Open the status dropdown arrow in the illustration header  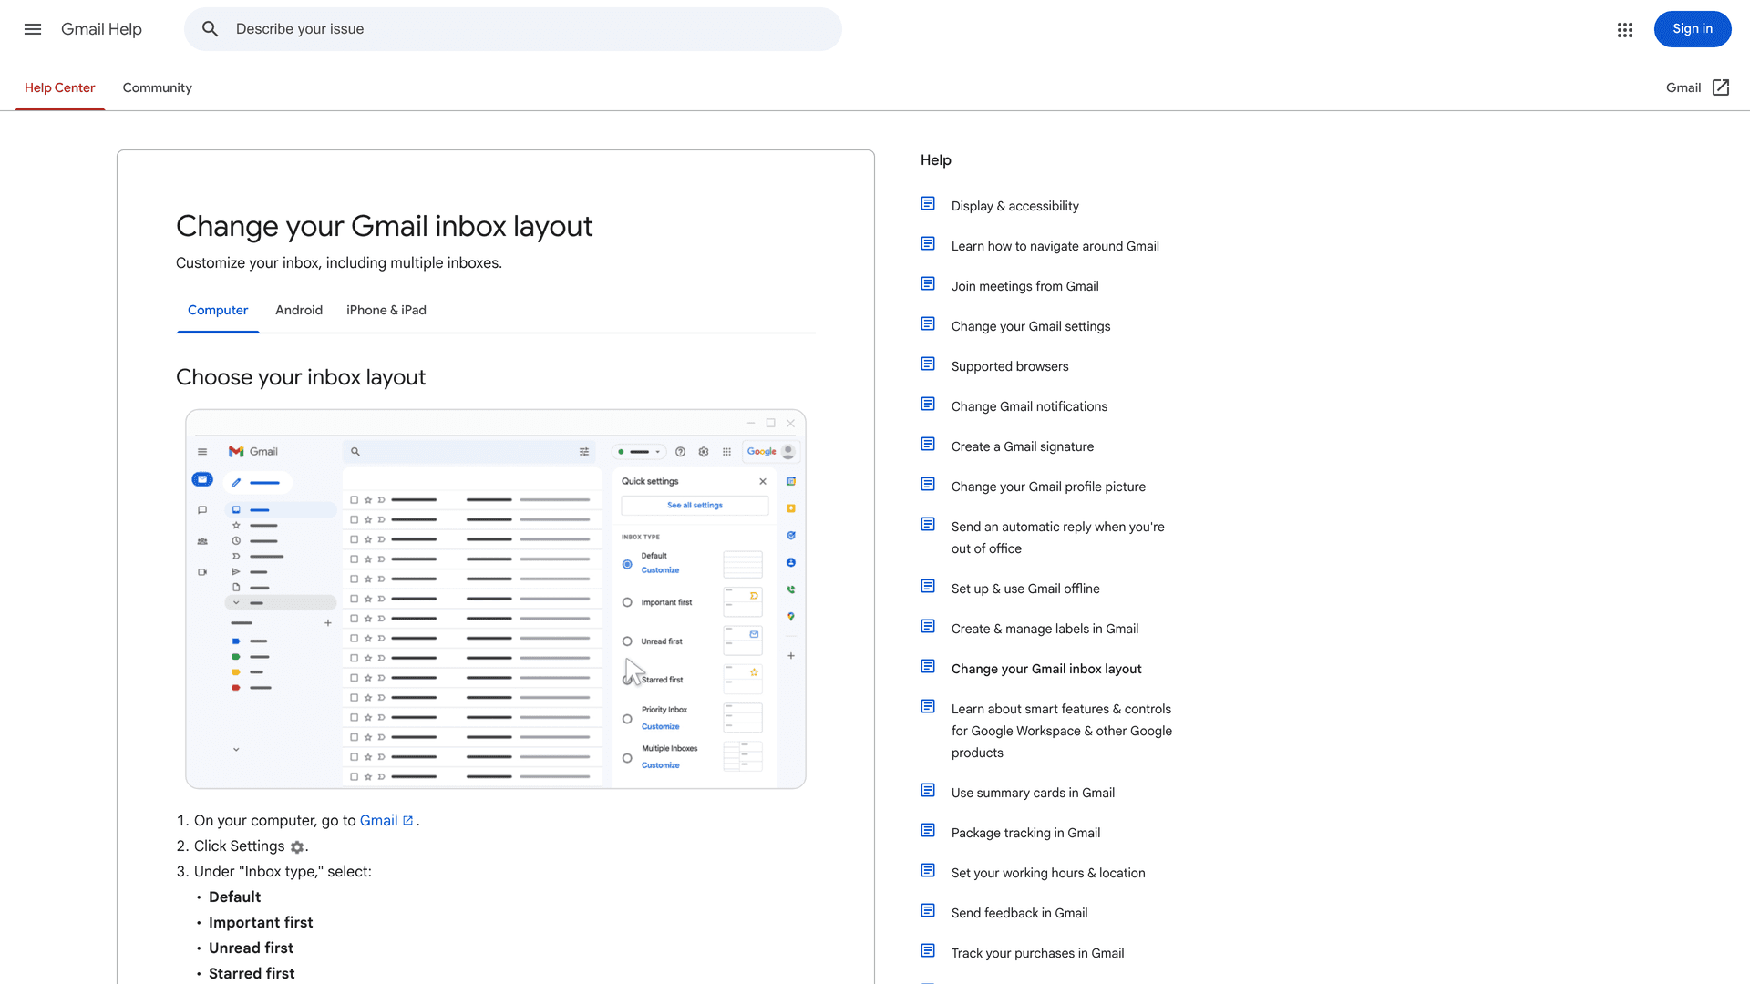click(x=658, y=451)
